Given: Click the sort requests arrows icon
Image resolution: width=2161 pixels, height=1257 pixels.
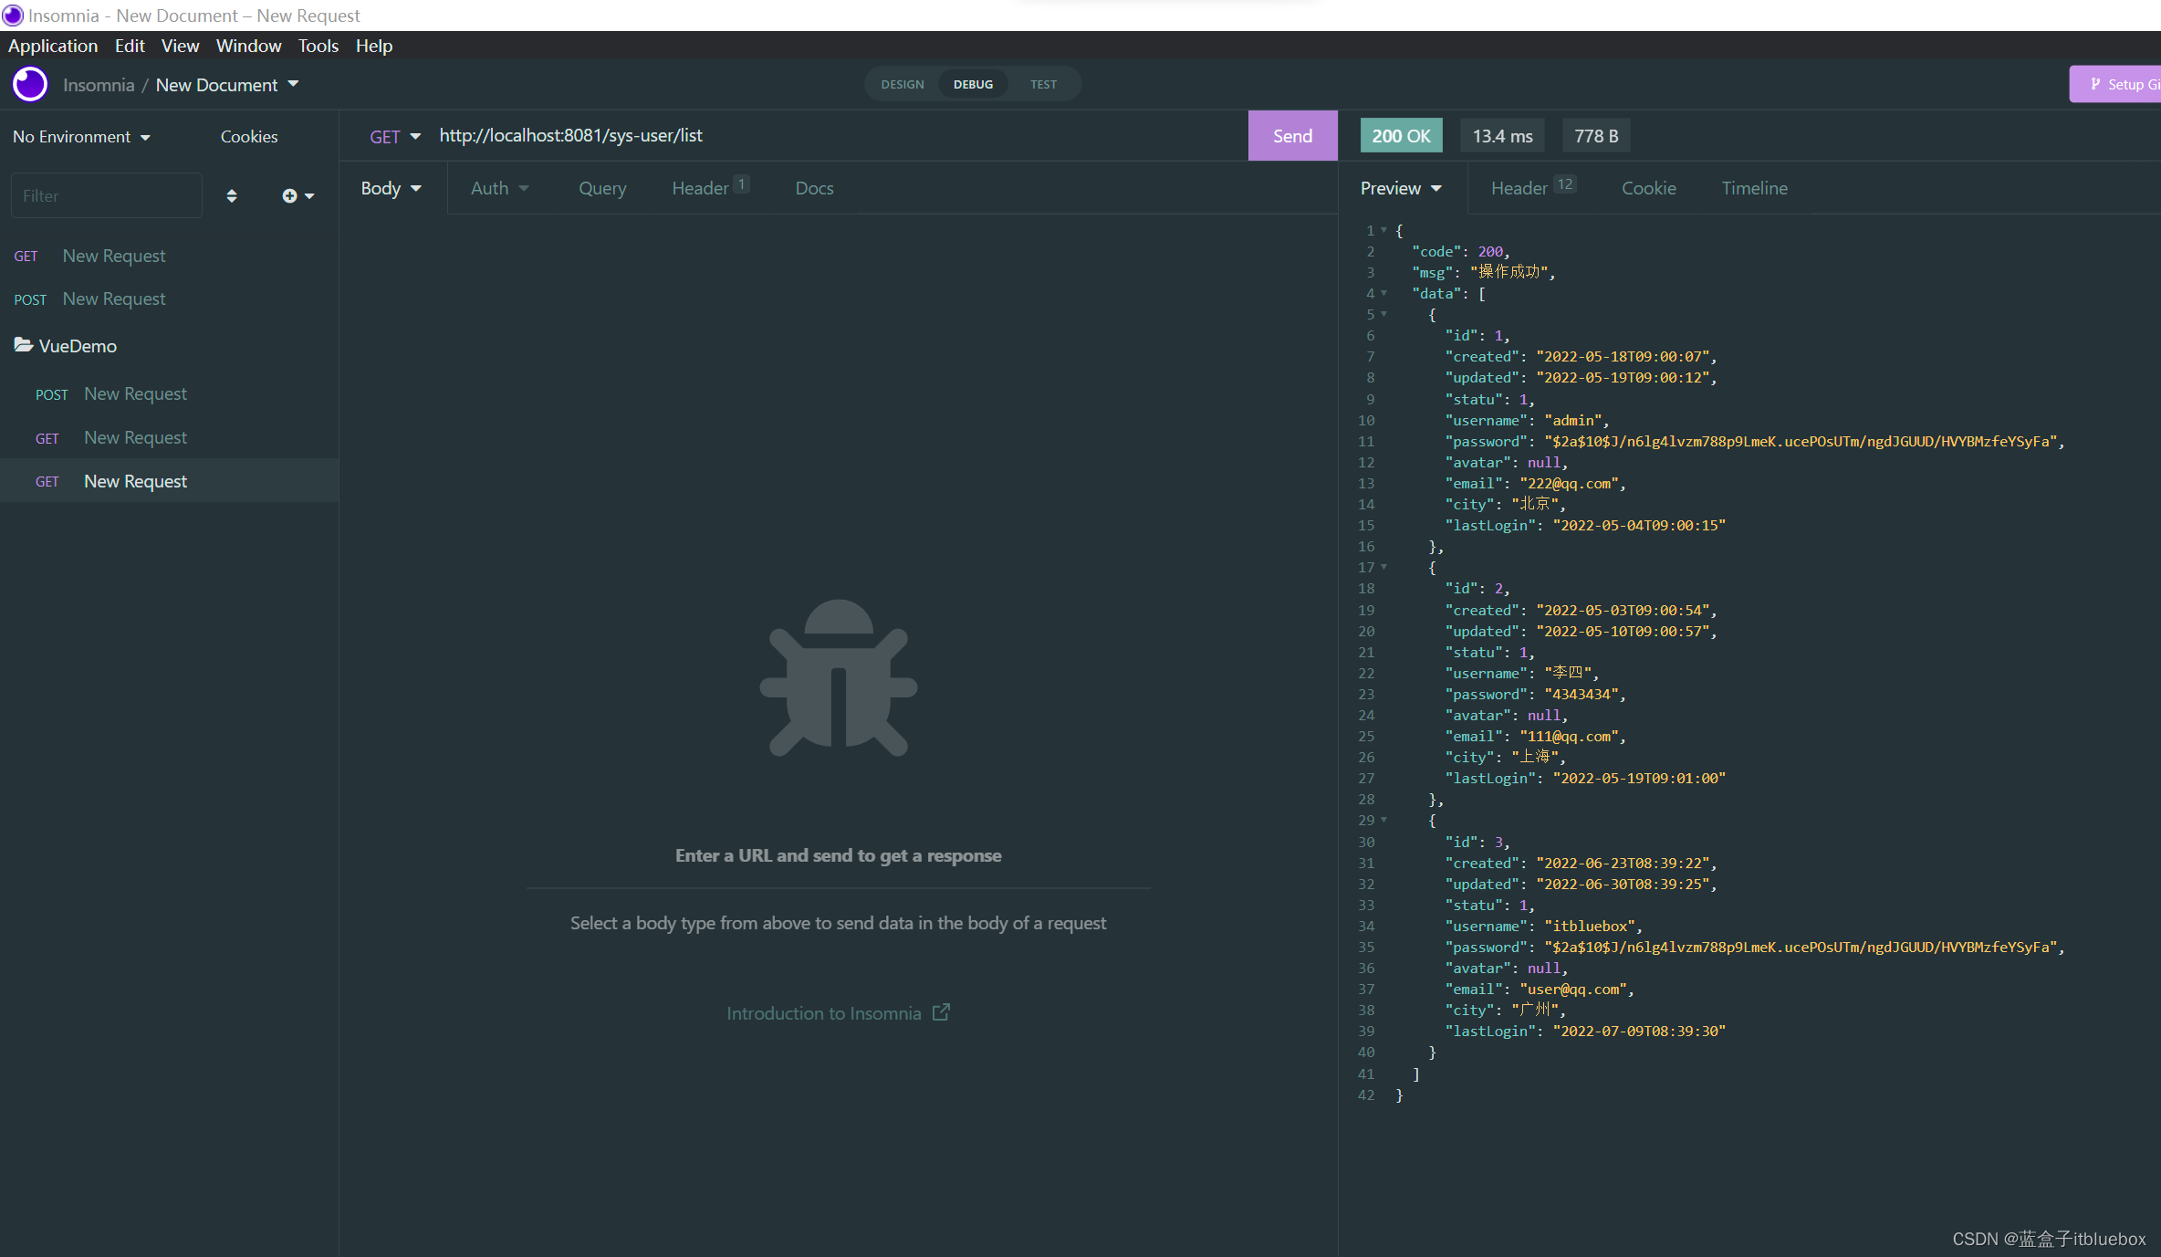Looking at the screenshot, I should (x=232, y=195).
